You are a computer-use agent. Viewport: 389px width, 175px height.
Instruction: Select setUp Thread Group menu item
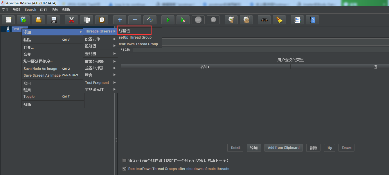[x=140, y=37]
